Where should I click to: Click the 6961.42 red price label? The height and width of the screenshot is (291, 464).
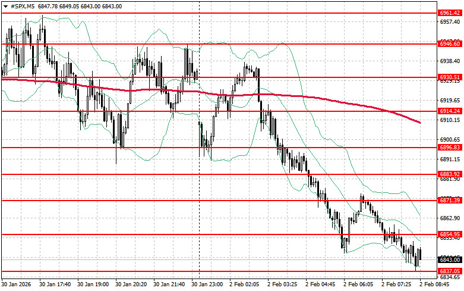tap(450, 12)
